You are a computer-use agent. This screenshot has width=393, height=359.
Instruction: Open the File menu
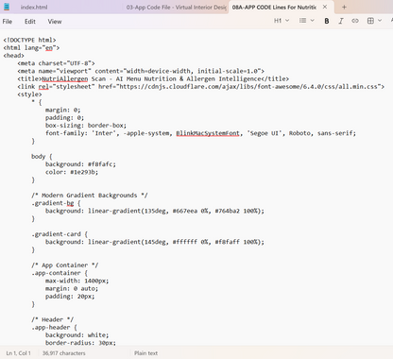click(8, 22)
